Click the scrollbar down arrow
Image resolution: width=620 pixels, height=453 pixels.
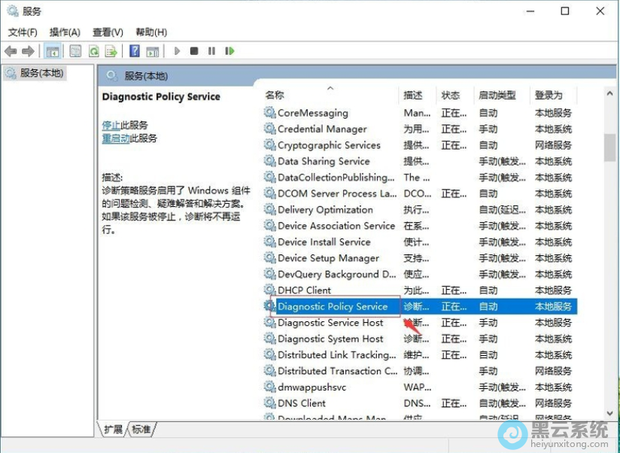click(611, 413)
